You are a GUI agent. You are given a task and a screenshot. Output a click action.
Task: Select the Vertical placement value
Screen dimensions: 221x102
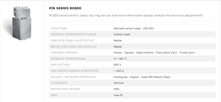119,83
